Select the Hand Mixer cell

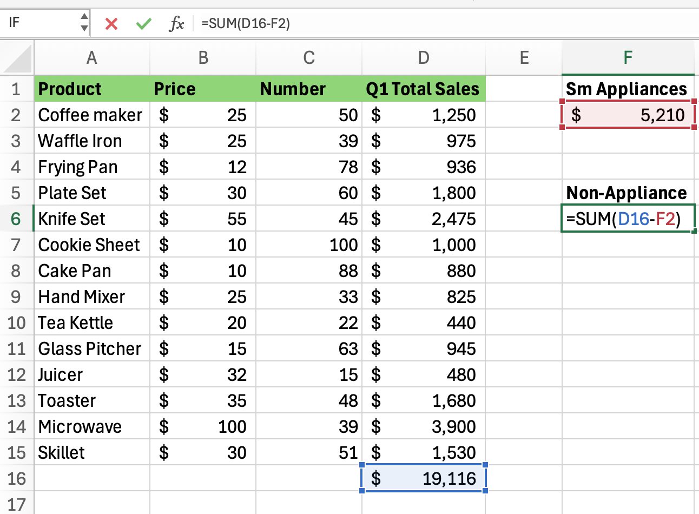pos(92,296)
